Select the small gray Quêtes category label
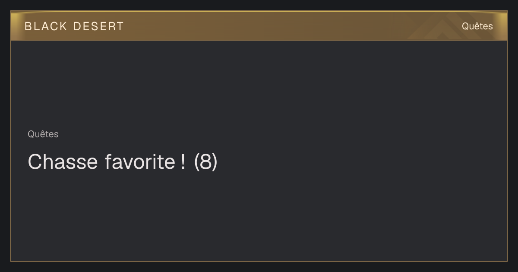 [43, 134]
